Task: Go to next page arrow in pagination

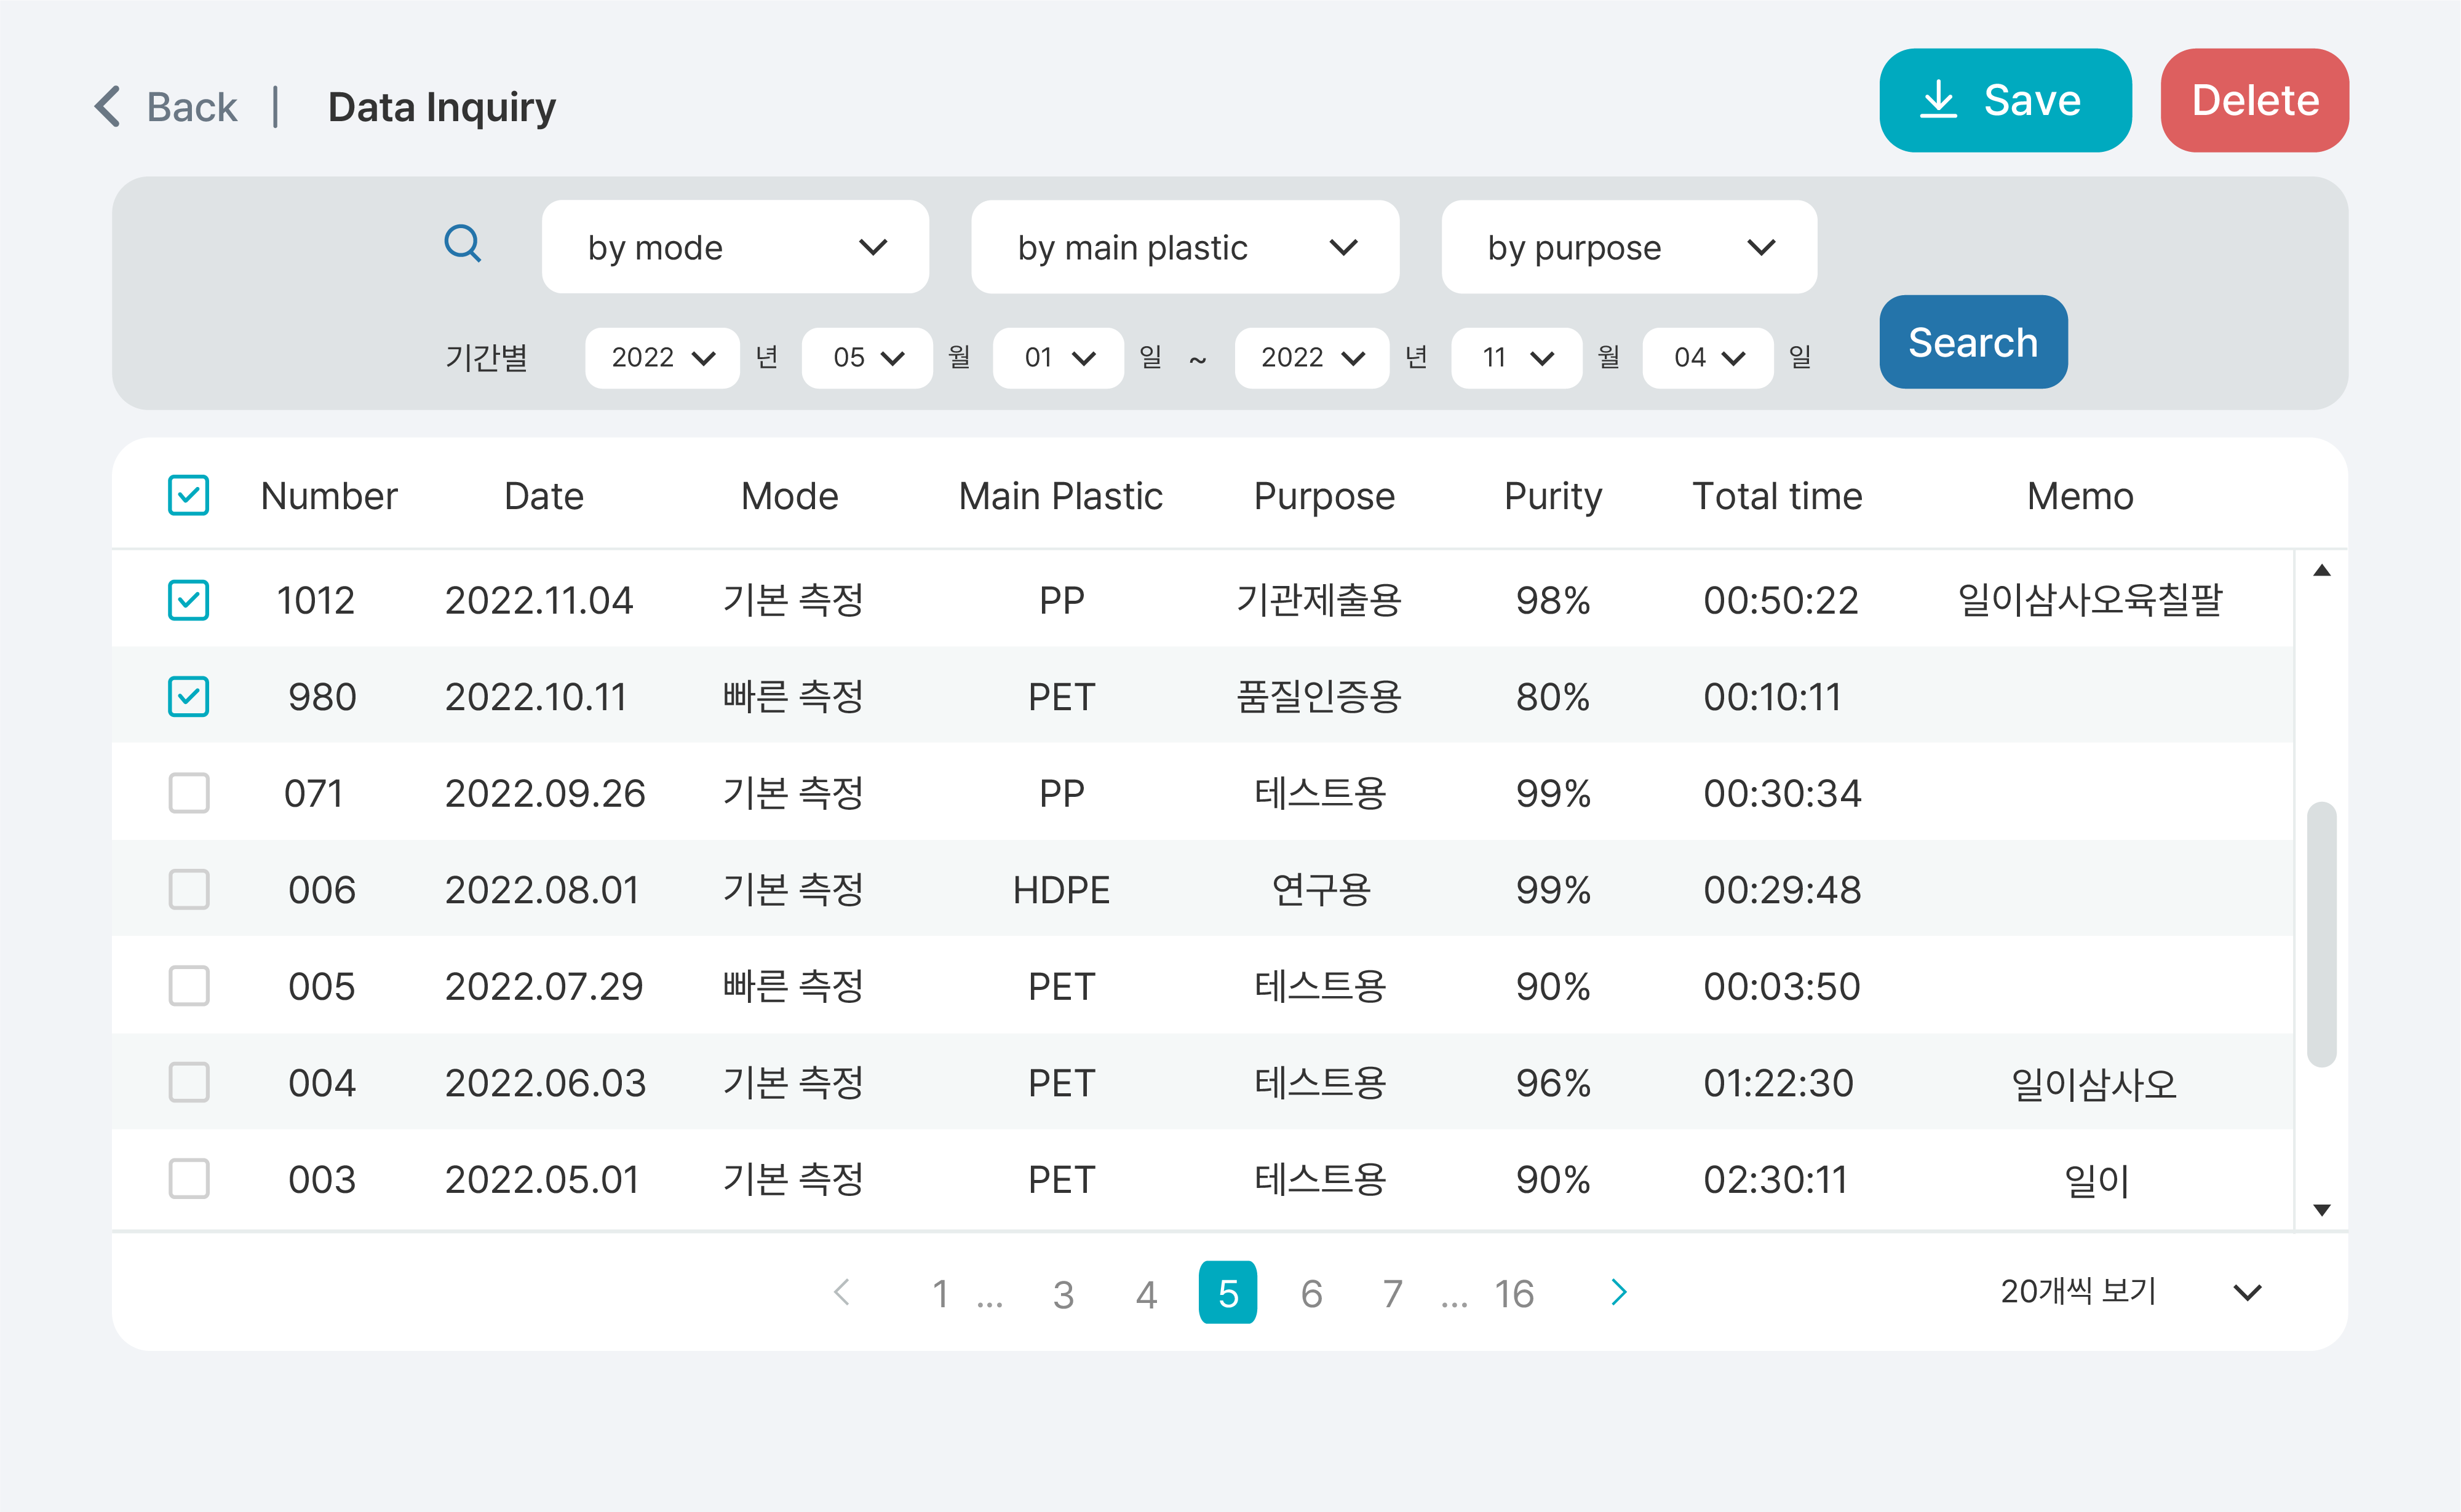Action: click(1620, 1292)
